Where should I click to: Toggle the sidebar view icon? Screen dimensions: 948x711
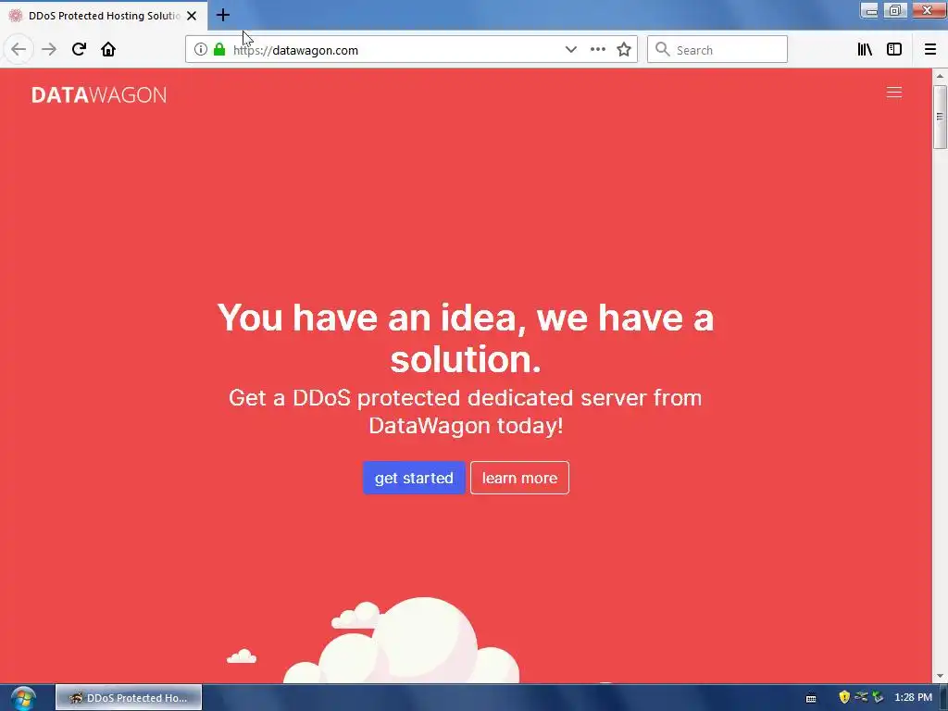point(894,50)
